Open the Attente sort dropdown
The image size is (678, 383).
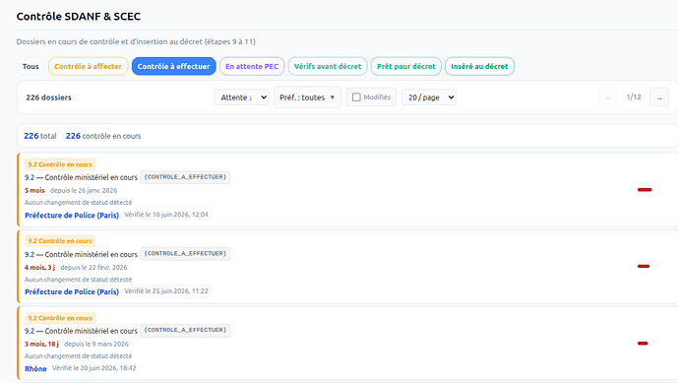(241, 97)
